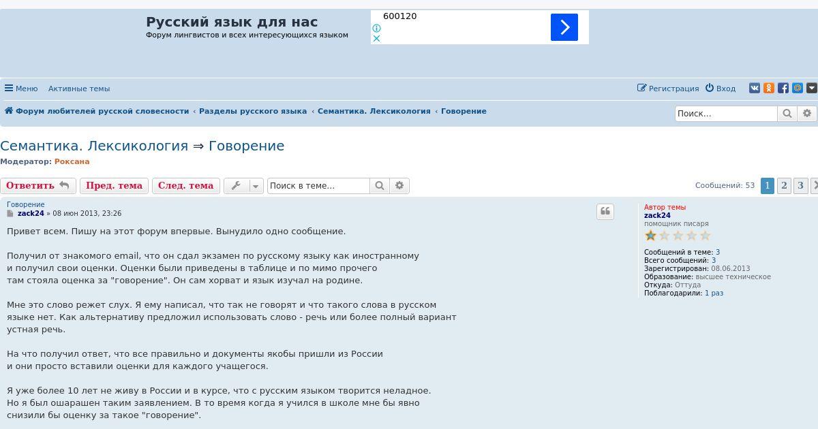Click the post icon beside zack24's name
818x429 pixels.
[10, 214]
